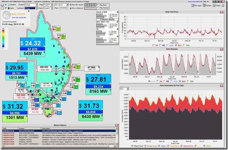The width and height of the screenshot is (228, 150).
Task: Open the Product Energy dropdown
Action: pyautogui.click(x=31, y=5)
